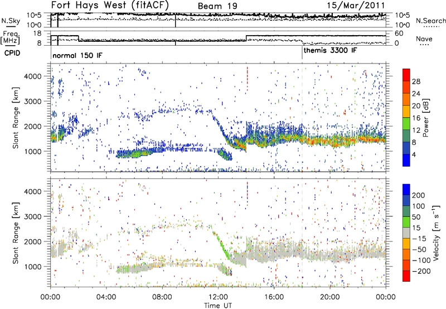Click the 'Velocity [m s-1]' colorbar title
This screenshot has width=446, height=309.
pos(436,233)
